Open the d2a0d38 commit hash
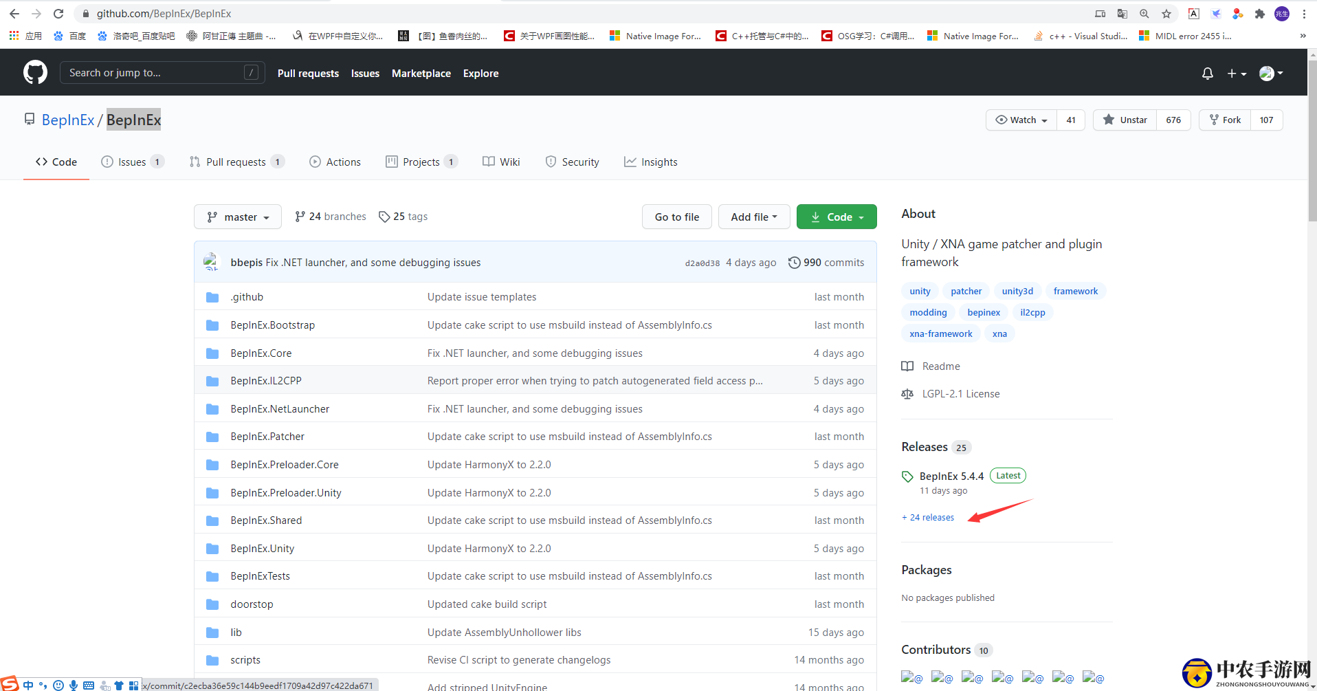 point(702,263)
